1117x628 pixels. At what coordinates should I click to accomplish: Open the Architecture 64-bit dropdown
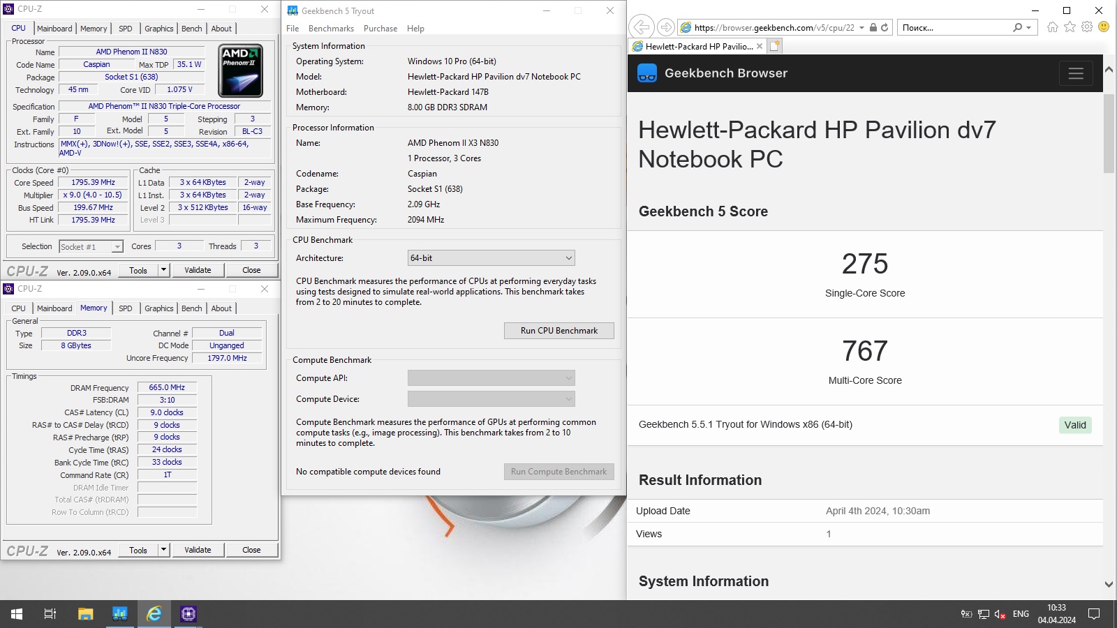[x=491, y=258]
